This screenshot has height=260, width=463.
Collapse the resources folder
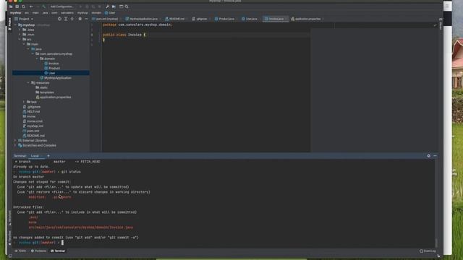tap(28, 83)
